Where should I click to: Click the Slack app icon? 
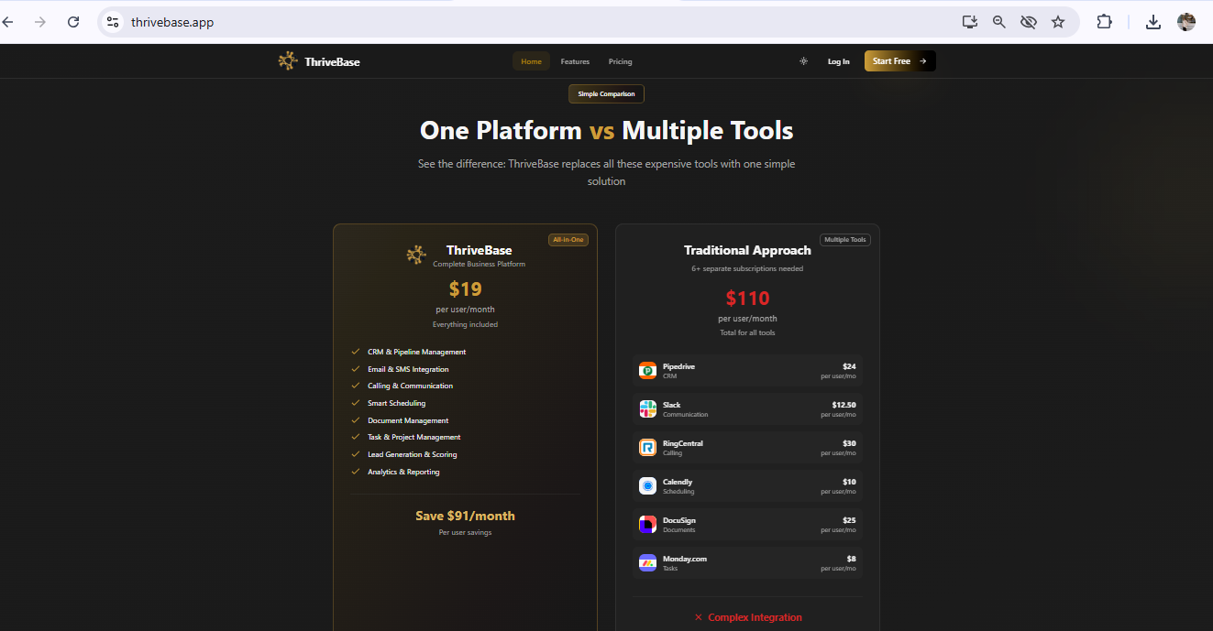coord(647,409)
